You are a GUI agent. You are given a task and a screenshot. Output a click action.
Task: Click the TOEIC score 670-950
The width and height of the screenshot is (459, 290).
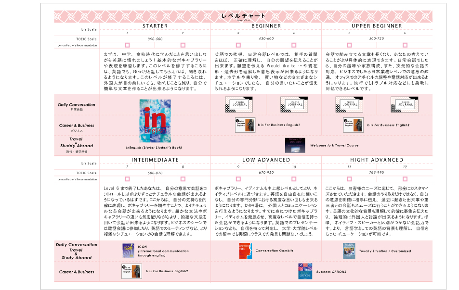tap(266, 173)
